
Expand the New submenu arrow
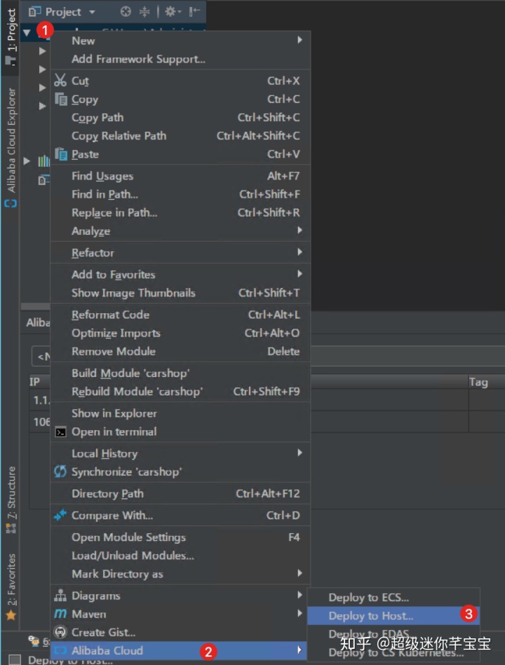299,40
